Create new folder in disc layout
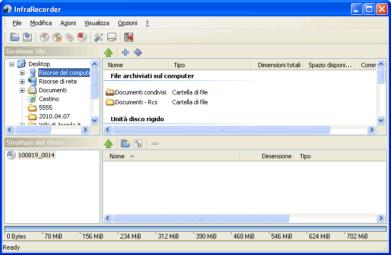391x255 pixels. (125, 144)
